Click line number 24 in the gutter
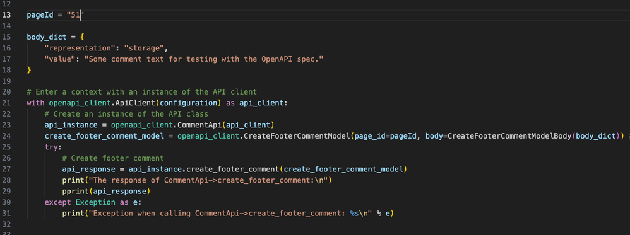 click(6, 136)
